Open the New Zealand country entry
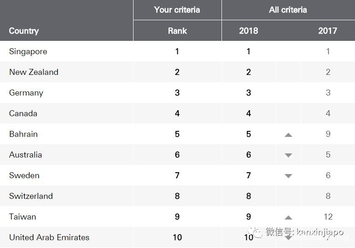Image resolution: width=355 pixels, height=248 pixels. 34,72
